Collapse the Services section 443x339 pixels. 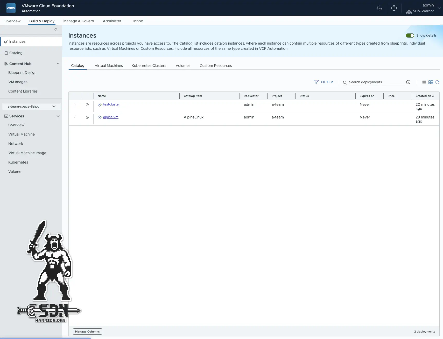[x=58, y=116]
